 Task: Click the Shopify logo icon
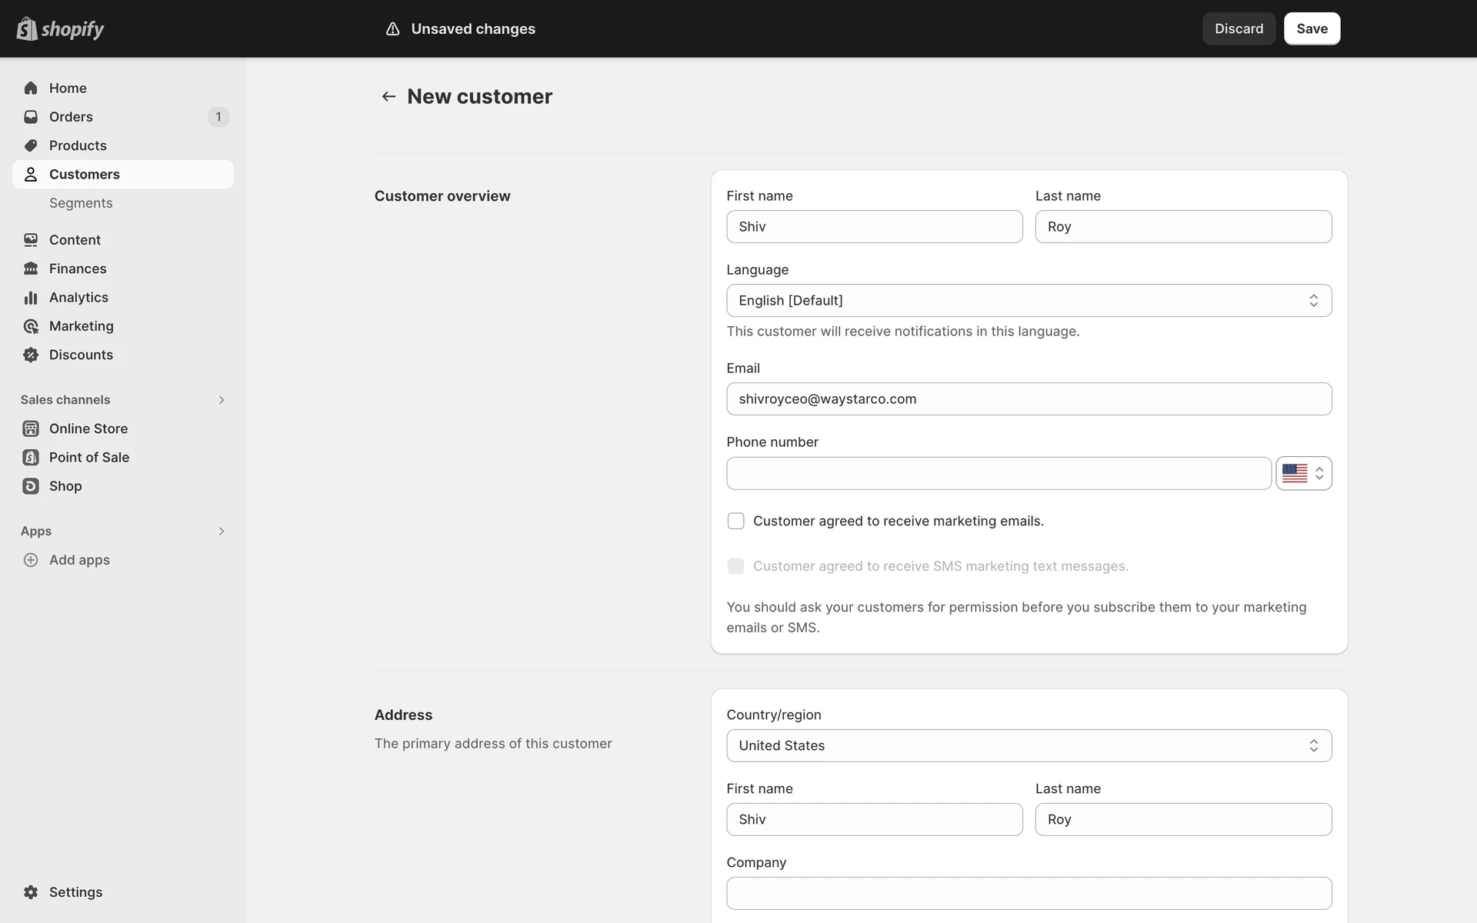[27, 28]
